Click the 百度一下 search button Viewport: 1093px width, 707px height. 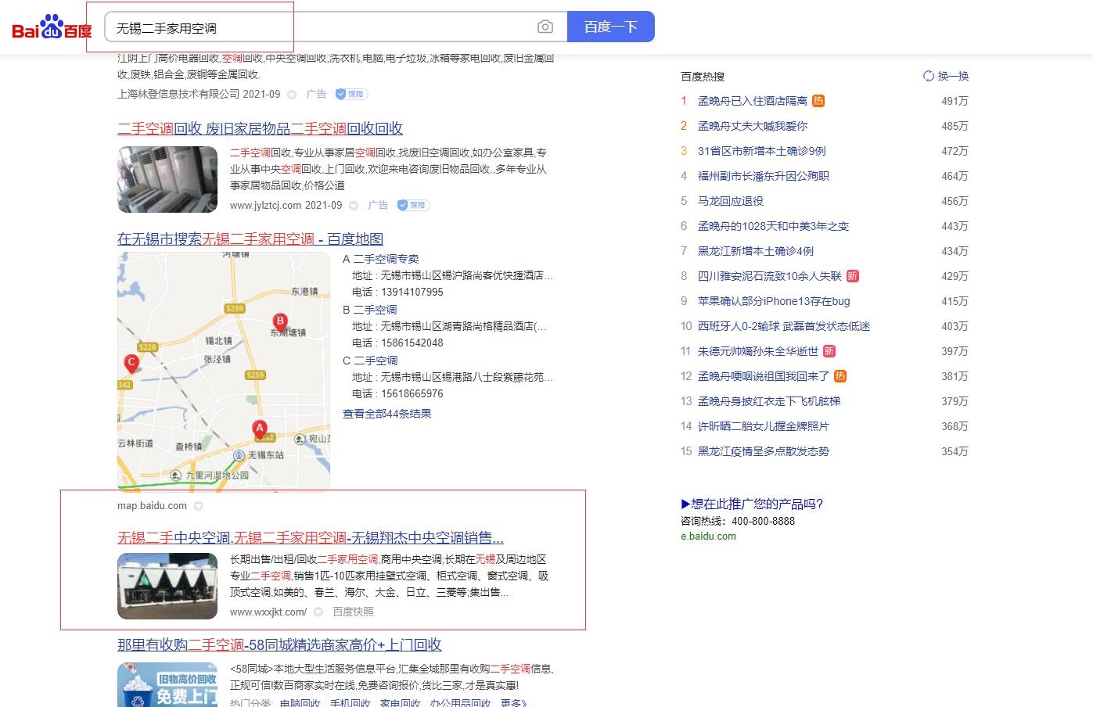[x=611, y=27]
